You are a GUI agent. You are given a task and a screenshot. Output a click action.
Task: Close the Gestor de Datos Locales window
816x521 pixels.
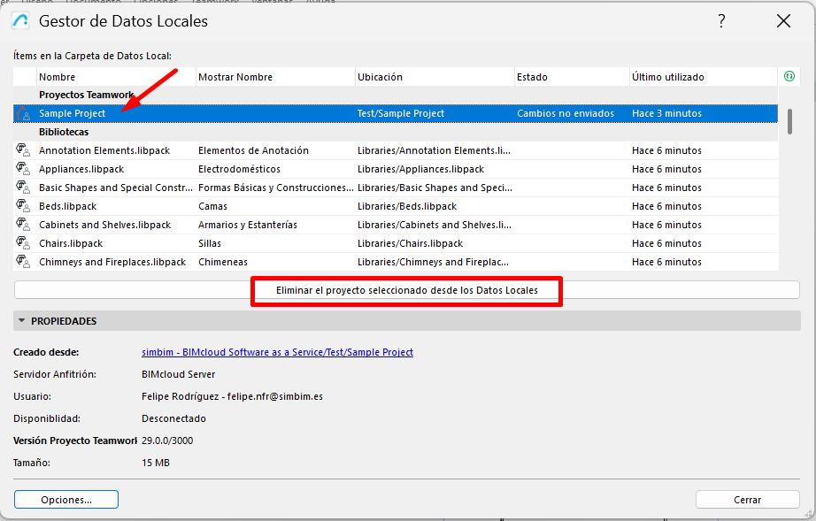(x=783, y=21)
